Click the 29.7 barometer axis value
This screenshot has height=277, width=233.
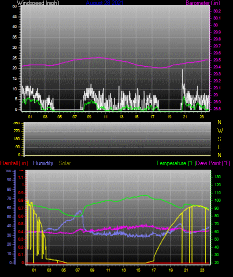click(217, 46)
